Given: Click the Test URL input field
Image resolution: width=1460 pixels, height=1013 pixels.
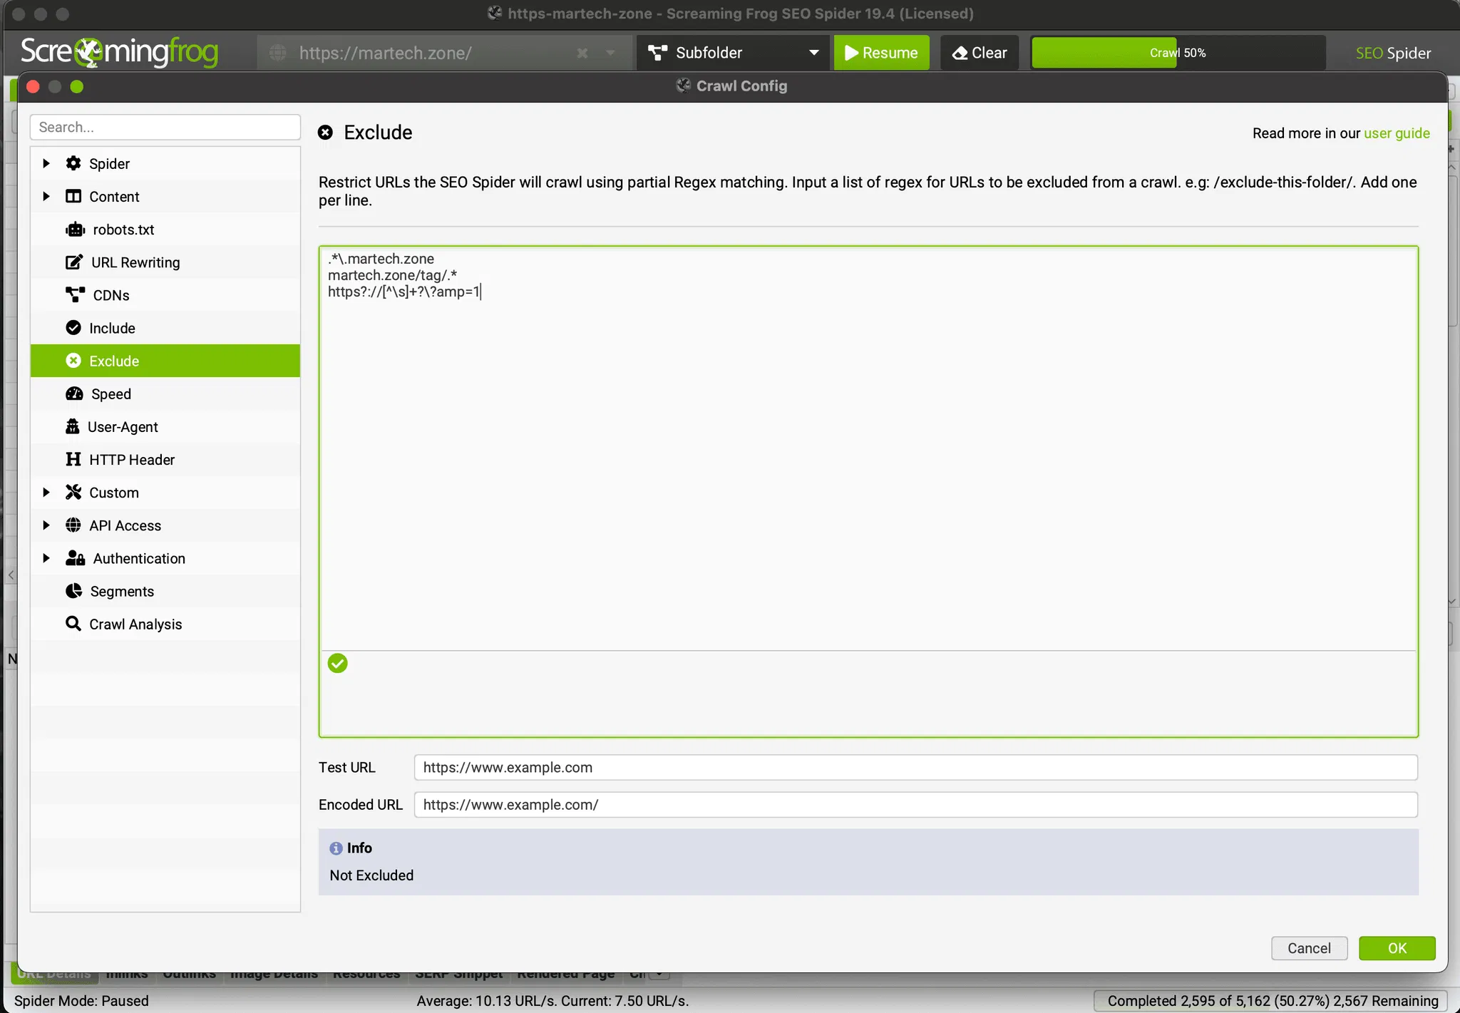Looking at the screenshot, I should (x=915, y=768).
